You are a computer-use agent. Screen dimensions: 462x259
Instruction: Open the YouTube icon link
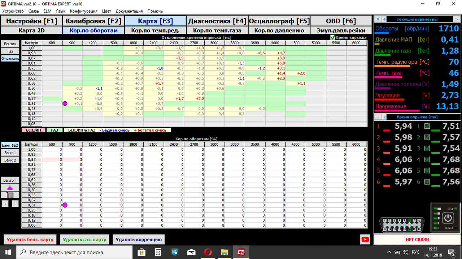(x=365, y=239)
